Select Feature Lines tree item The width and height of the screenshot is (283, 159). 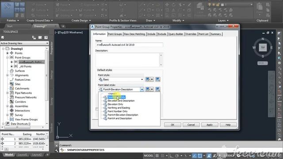click(x=23, y=79)
